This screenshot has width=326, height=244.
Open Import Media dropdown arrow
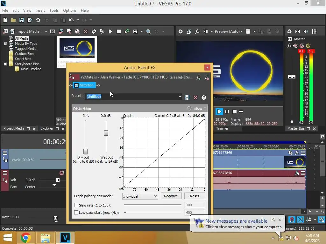(46, 31)
